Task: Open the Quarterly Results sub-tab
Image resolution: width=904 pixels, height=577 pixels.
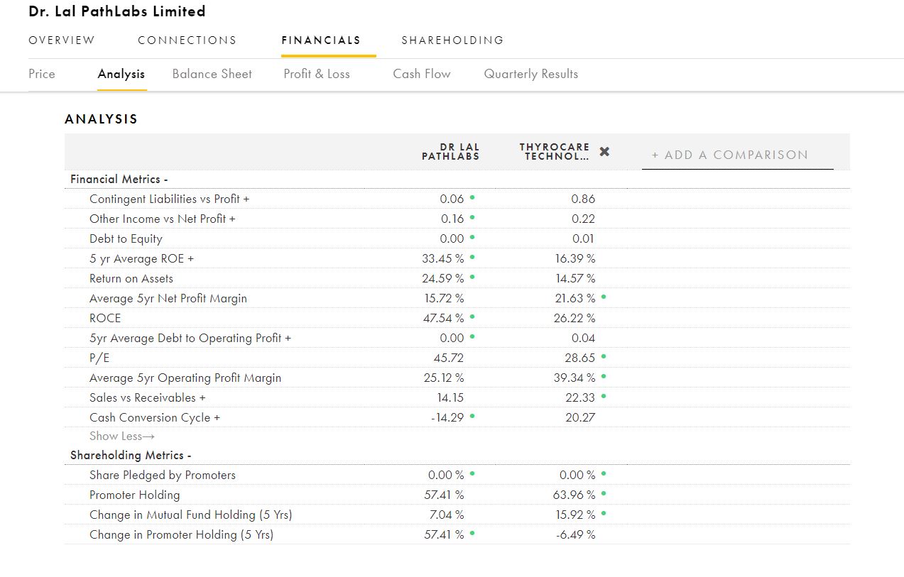Action: pyautogui.click(x=530, y=74)
